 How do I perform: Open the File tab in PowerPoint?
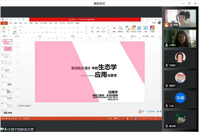[4, 23]
